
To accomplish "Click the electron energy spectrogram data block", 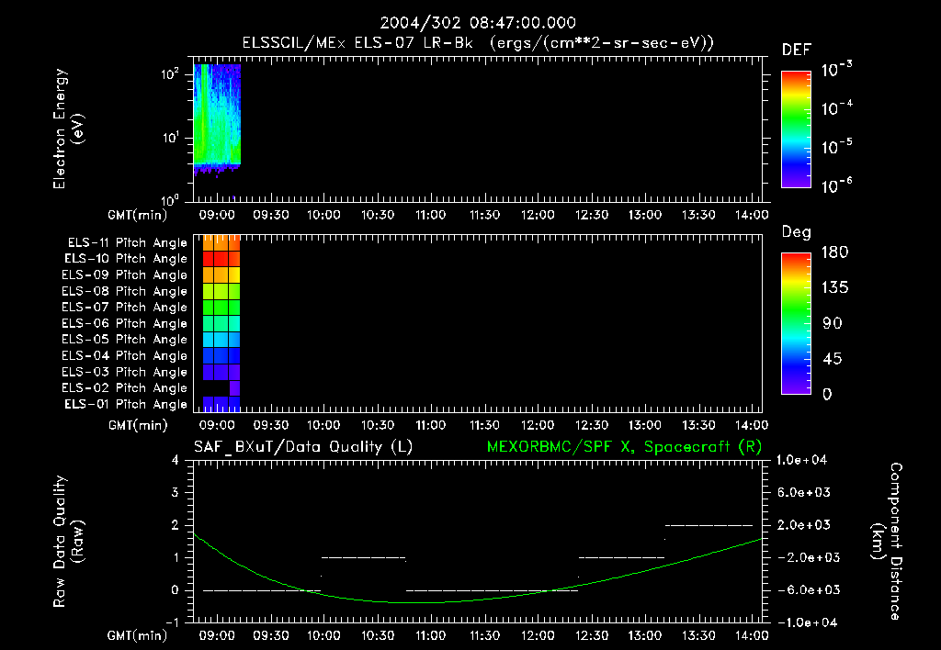I will [217, 117].
